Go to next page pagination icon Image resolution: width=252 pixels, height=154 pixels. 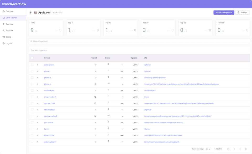(240, 149)
